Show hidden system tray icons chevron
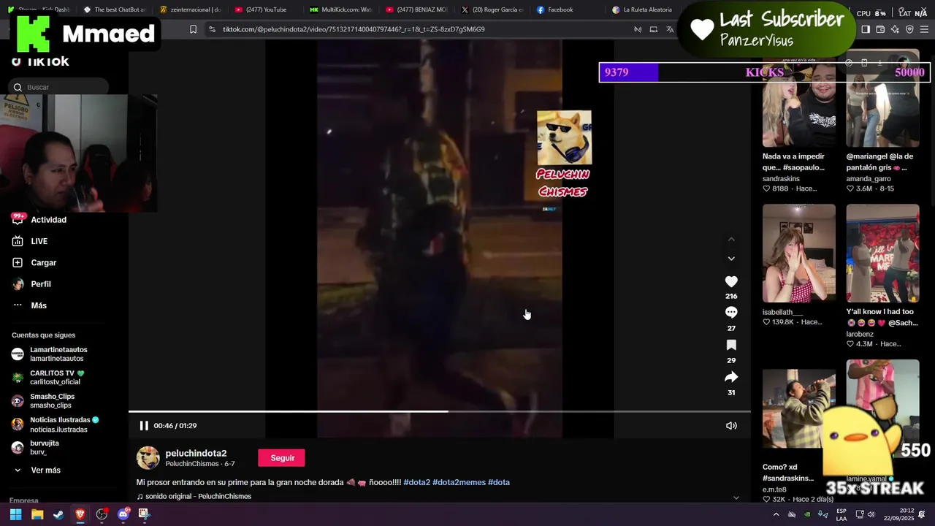 click(776, 514)
